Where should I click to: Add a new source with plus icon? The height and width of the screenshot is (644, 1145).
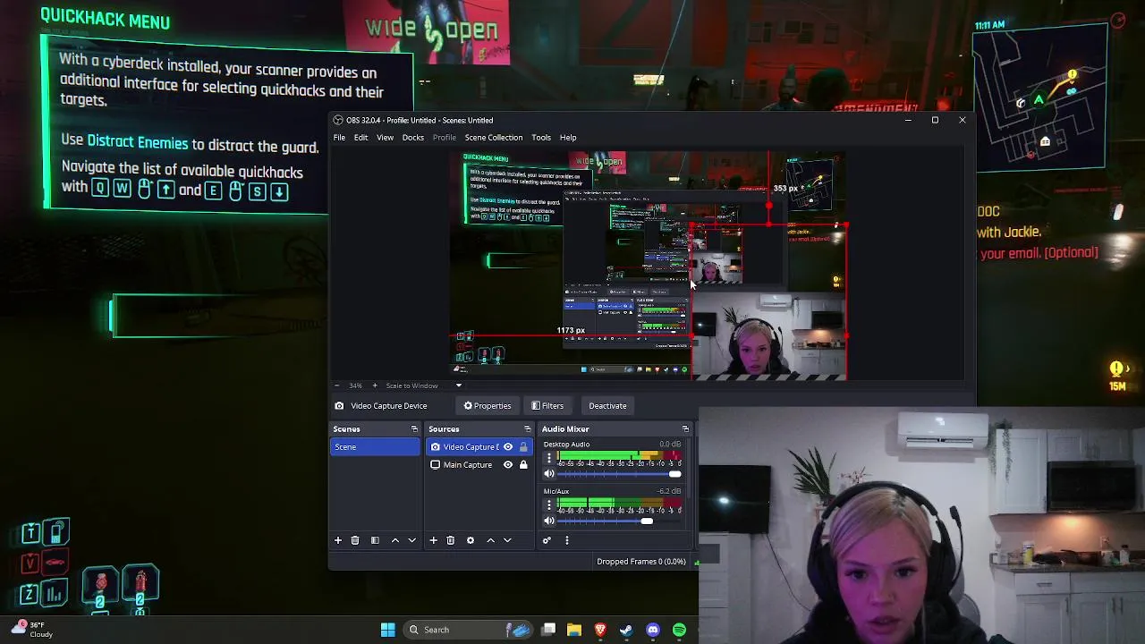coord(433,540)
